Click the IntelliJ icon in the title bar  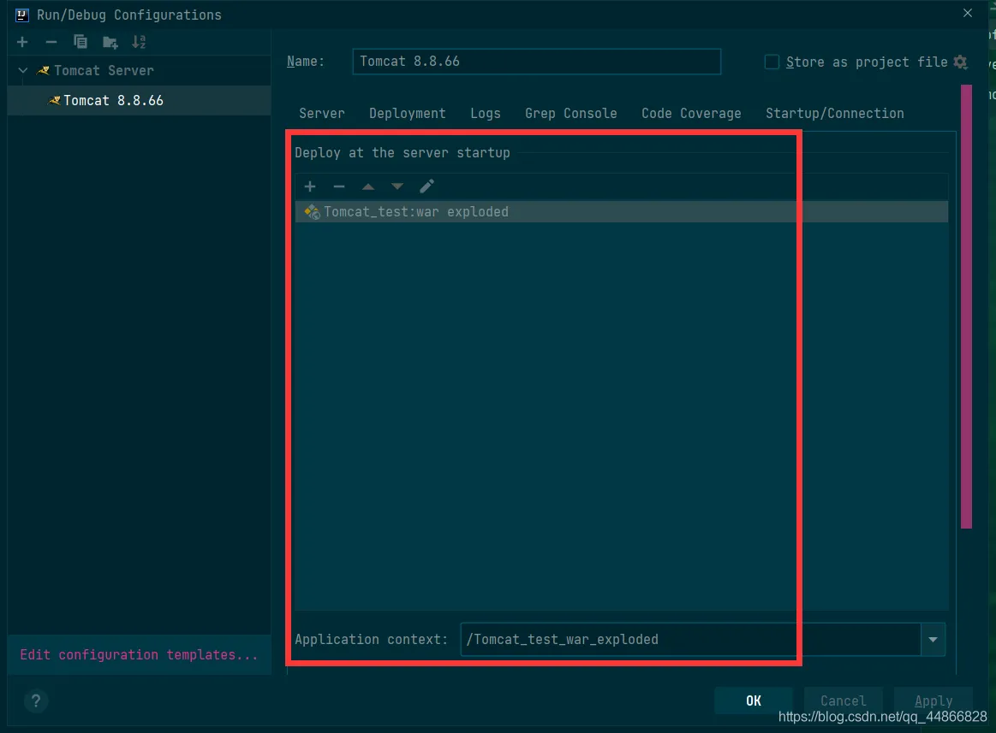[x=22, y=15]
